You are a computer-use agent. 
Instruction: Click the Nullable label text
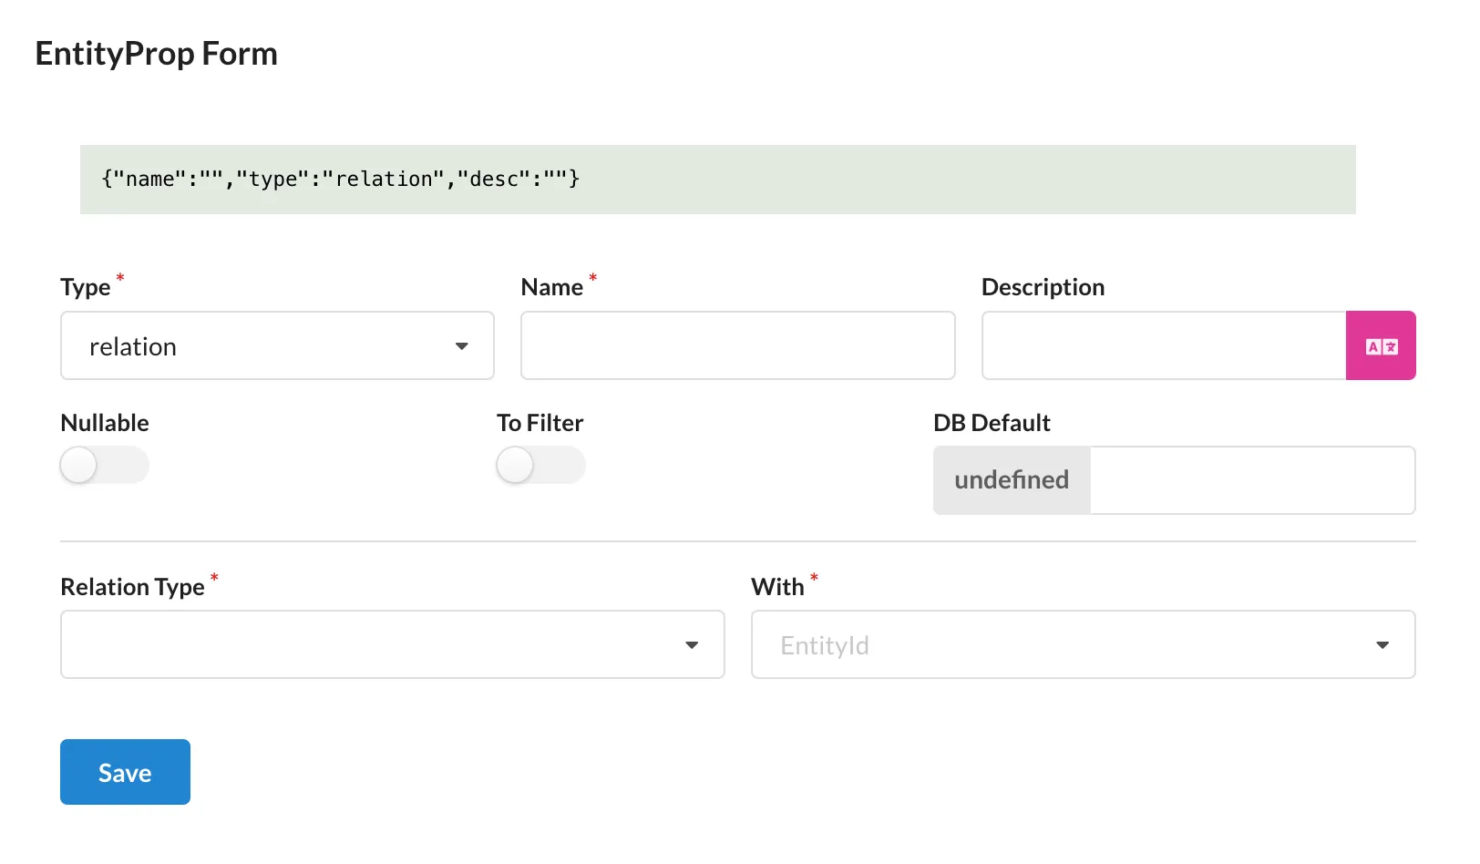coord(105,423)
